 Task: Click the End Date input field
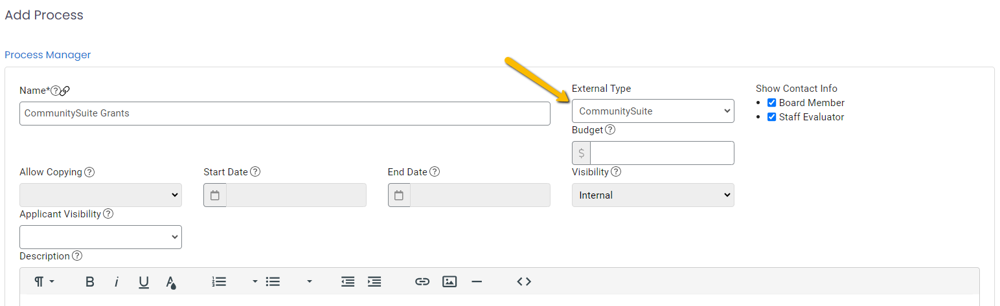click(480, 195)
